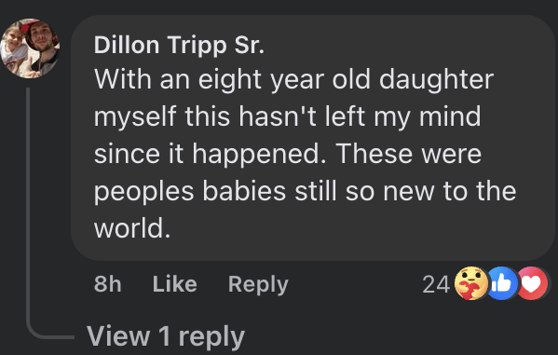Click the care hug reaction emoji
The image size is (558, 355).
471,283
